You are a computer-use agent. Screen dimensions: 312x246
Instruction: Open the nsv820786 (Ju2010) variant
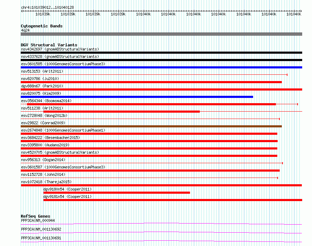(40, 79)
